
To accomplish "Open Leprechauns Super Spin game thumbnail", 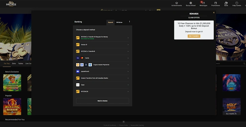I will click(12, 83).
